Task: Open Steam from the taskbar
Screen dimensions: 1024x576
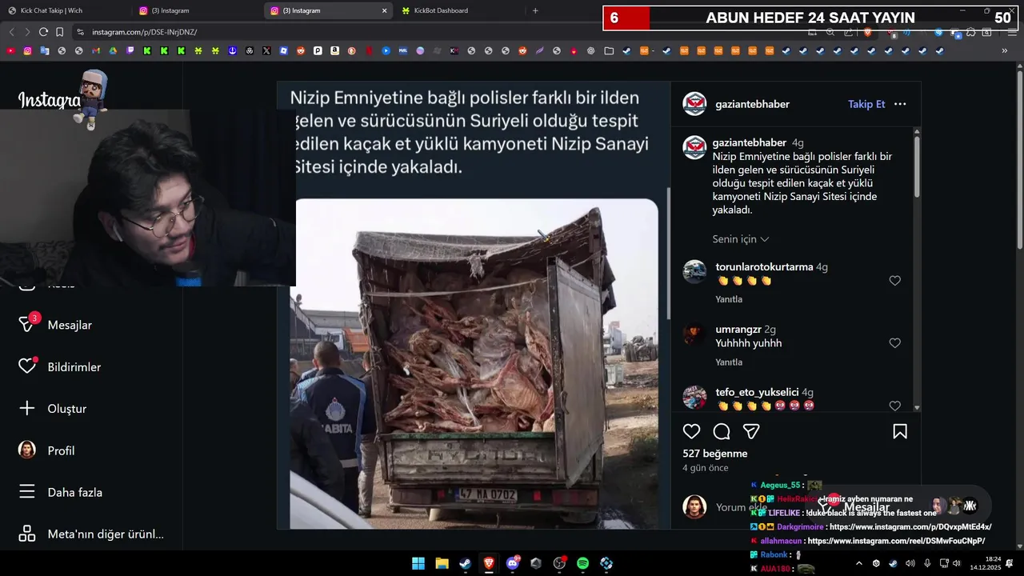Action: tap(465, 563)
